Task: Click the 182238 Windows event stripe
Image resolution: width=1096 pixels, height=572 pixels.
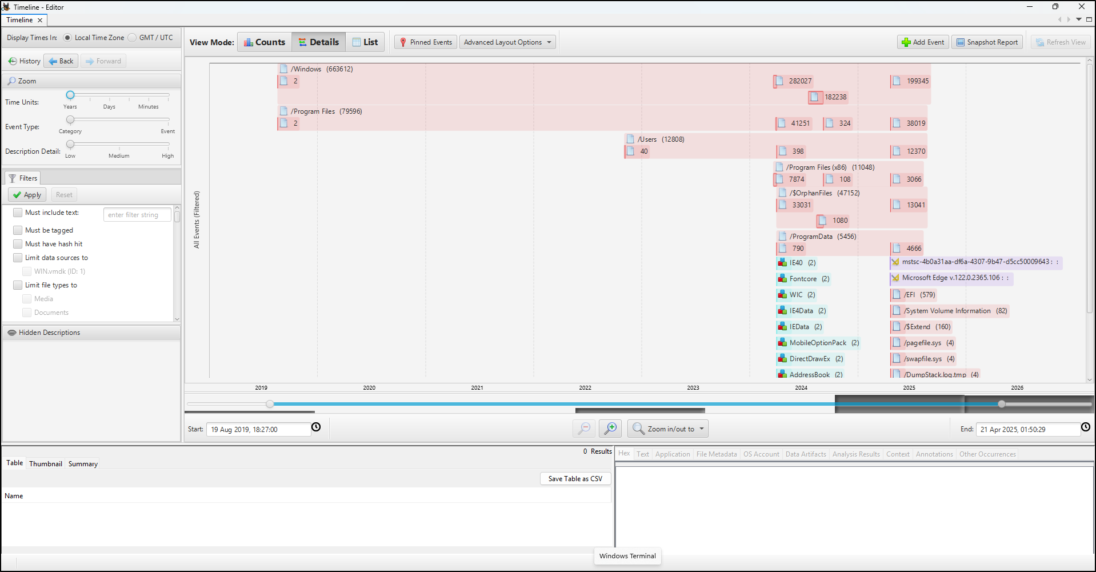Action: [828, 97]
